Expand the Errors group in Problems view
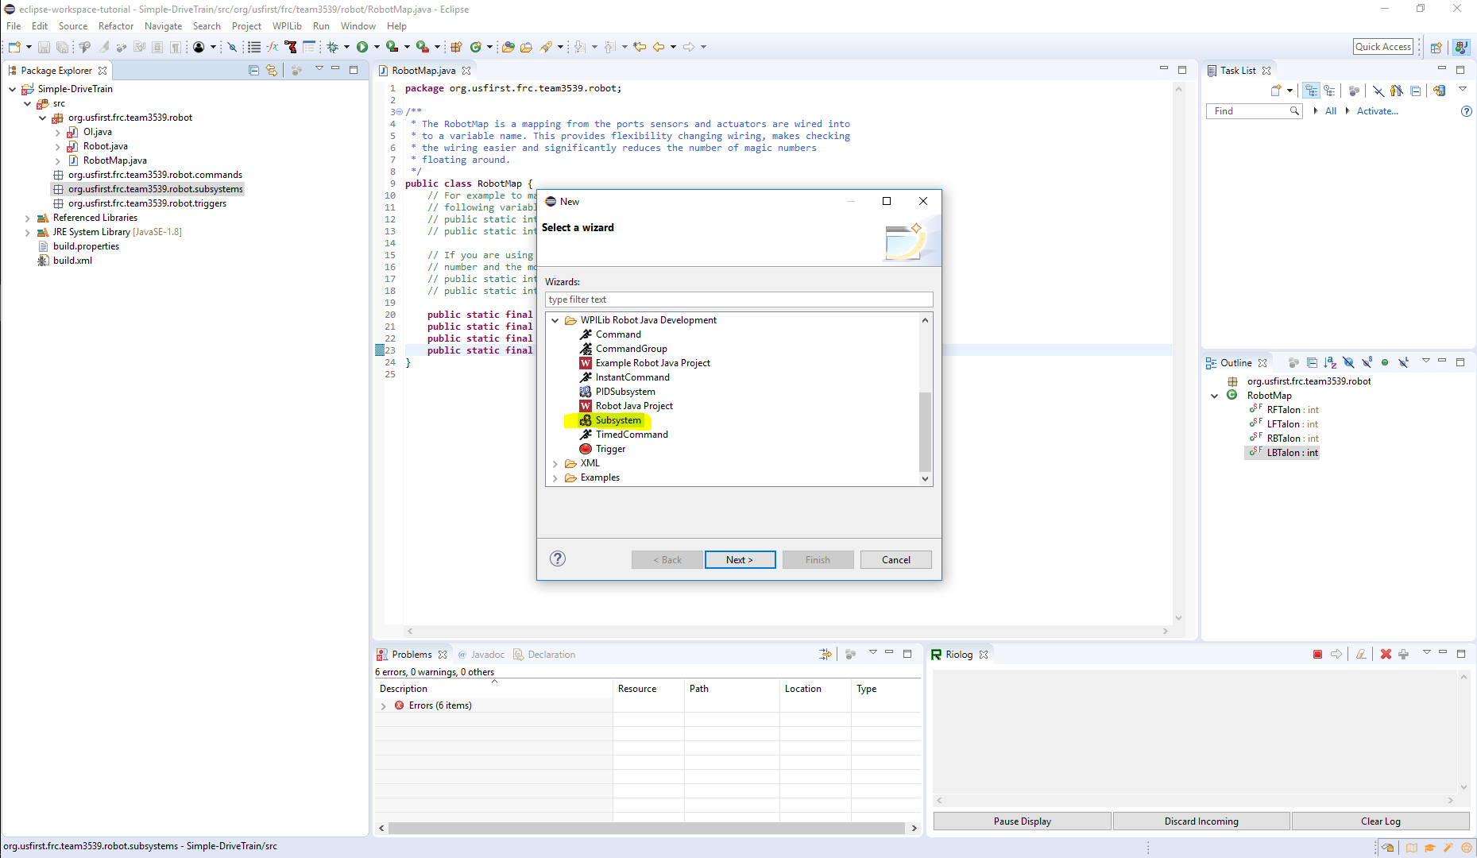This screenshot has height=858, width=1477. click(384, 705)
